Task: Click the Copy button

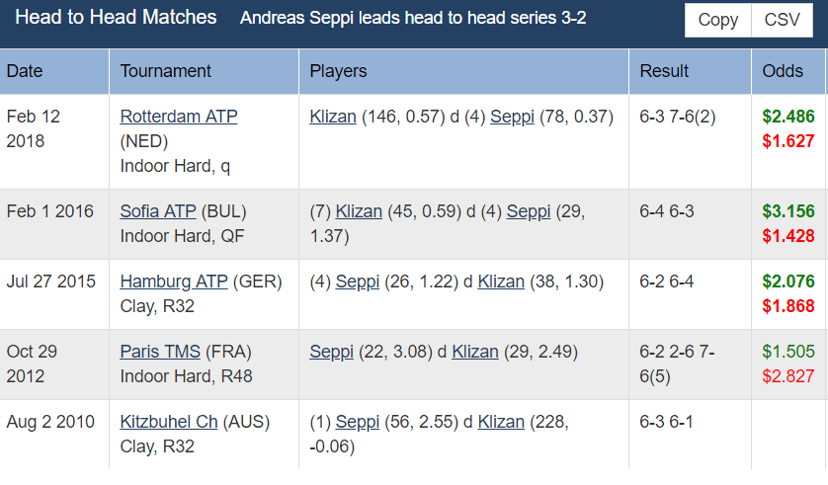Action: click(x=717, y=20)
